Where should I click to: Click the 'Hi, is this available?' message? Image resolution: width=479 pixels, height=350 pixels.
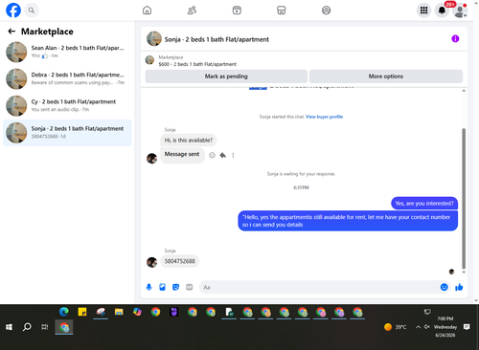[189, 141]
